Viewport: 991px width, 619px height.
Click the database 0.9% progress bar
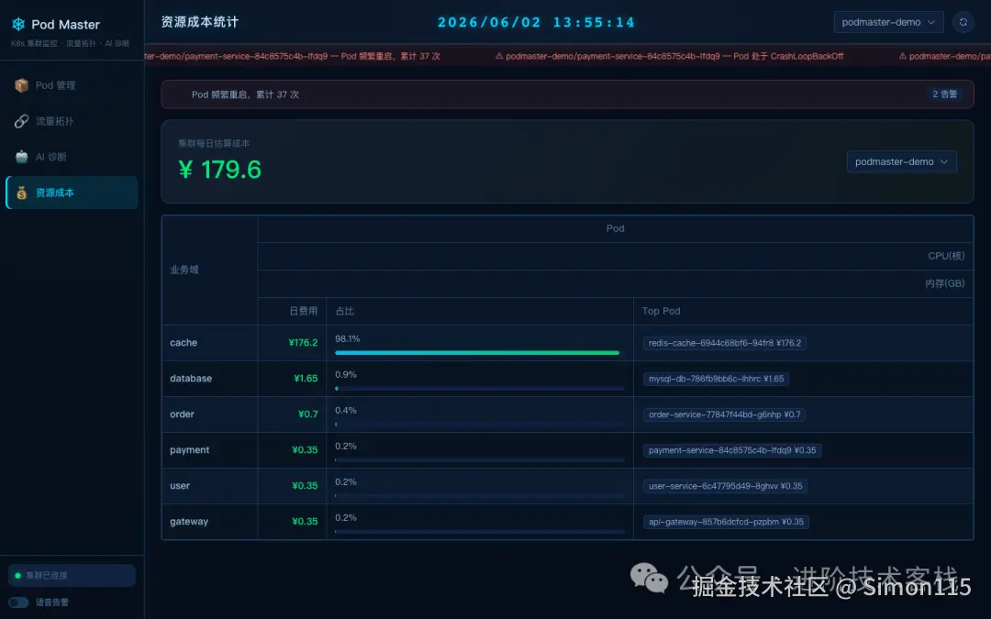click(x=480, y=389)
